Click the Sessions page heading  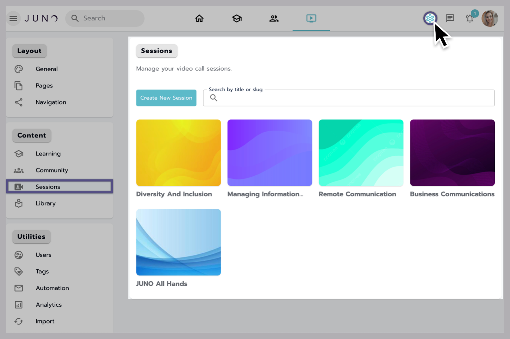(x=157, y=51)
